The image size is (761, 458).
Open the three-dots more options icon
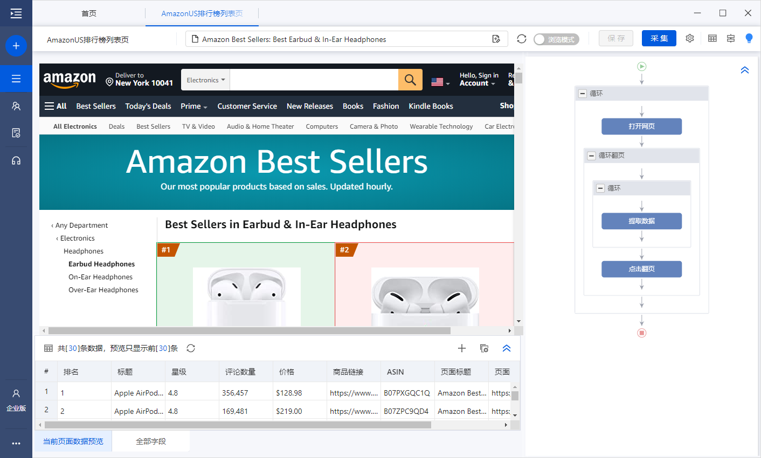click(x=16, y=443)
